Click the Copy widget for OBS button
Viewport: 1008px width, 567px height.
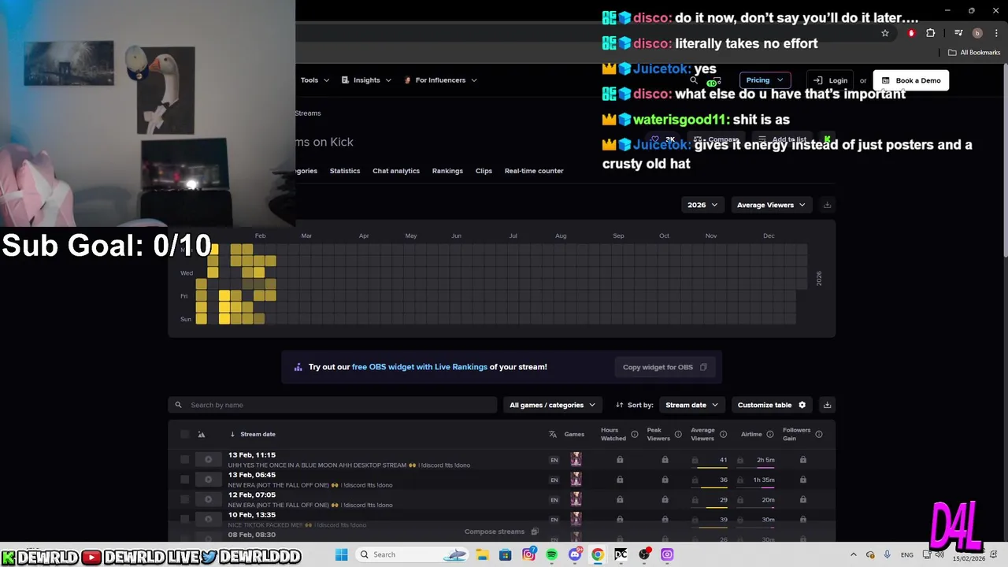point(665,367)
